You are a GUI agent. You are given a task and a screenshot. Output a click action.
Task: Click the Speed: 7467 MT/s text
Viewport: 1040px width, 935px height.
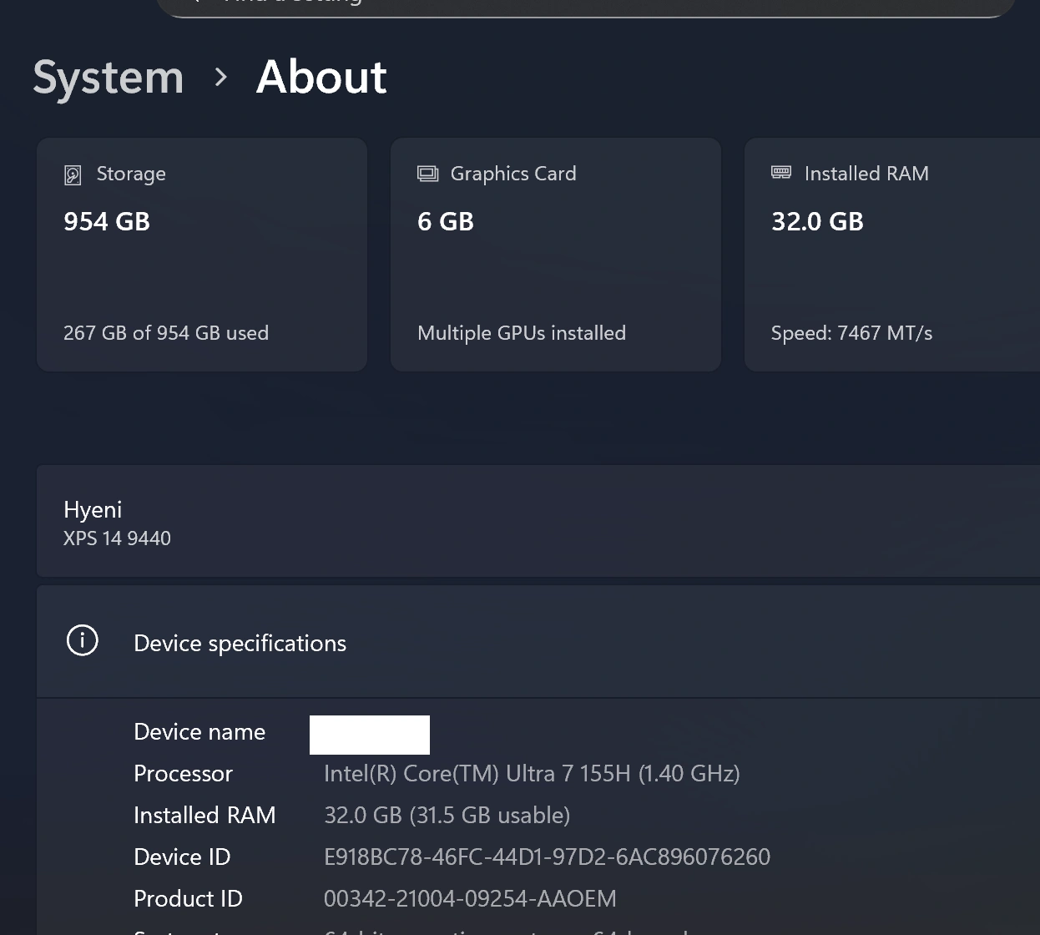coord(851,333)
